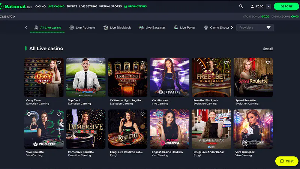
Task: Click the Game Shows icon
Action: tap(206, 27)
